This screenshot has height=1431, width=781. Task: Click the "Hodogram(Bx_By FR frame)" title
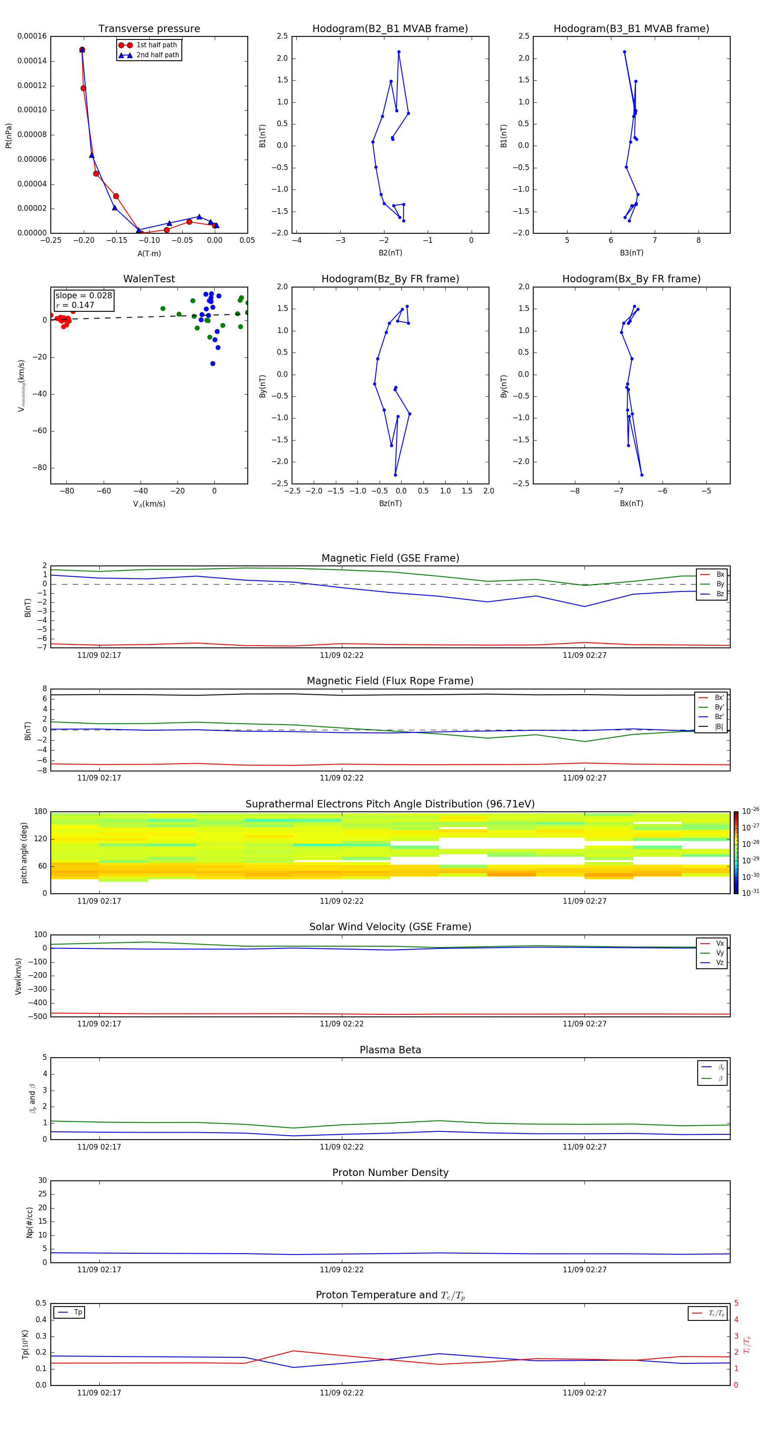[631, 279]
